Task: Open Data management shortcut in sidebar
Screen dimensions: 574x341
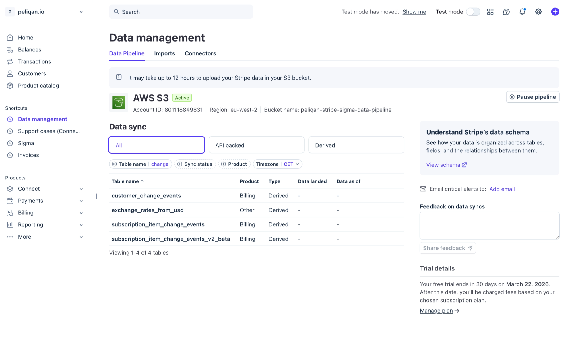Action: pyautogui.click(x=42, y=119)
